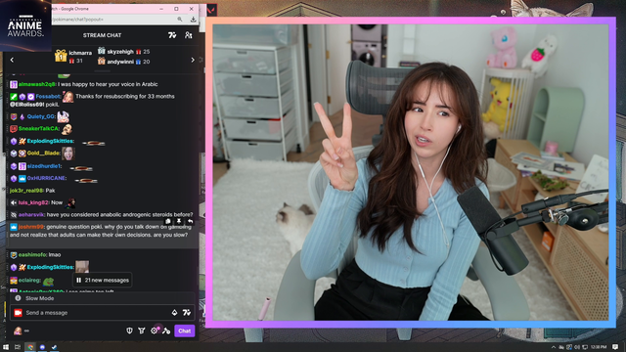Screen dimensions: 626x352
Task: Click Fossabot's green moderator sword badge
Action: coord(14,96)
